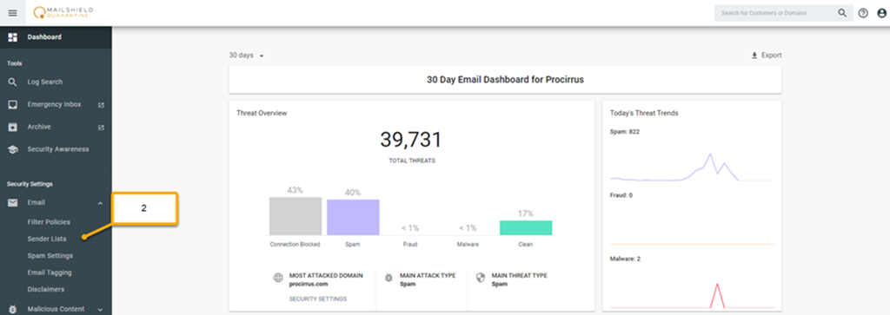Click the MAIN THREAT TYPE label

click(520, 276)
